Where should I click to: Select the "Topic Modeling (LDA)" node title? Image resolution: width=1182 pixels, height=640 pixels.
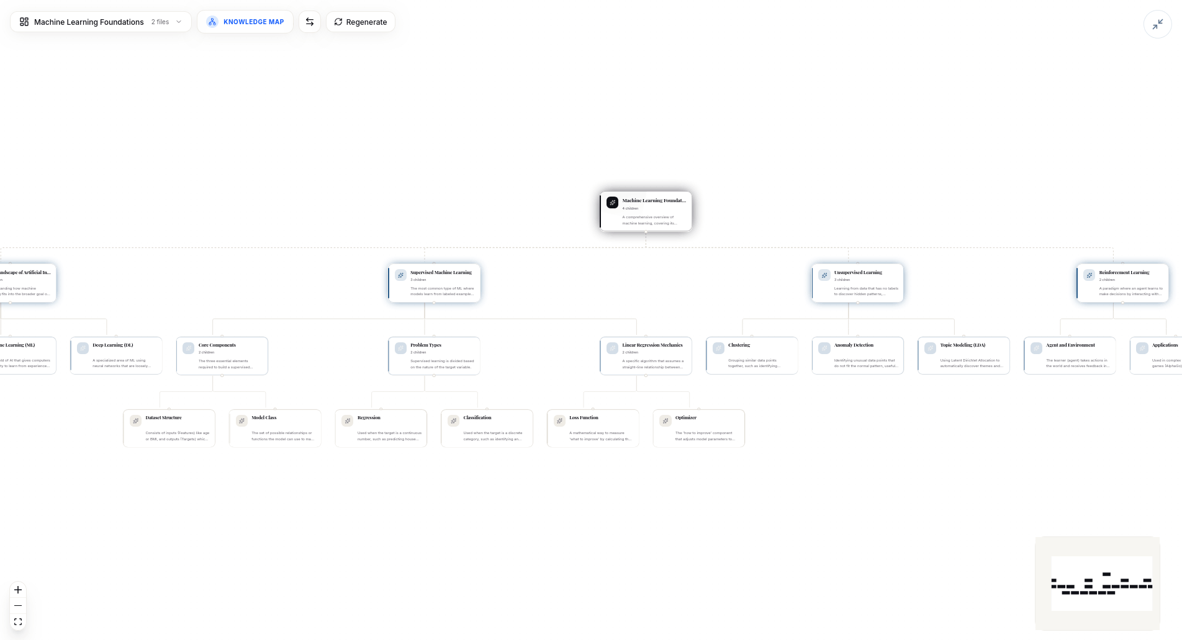963,345
